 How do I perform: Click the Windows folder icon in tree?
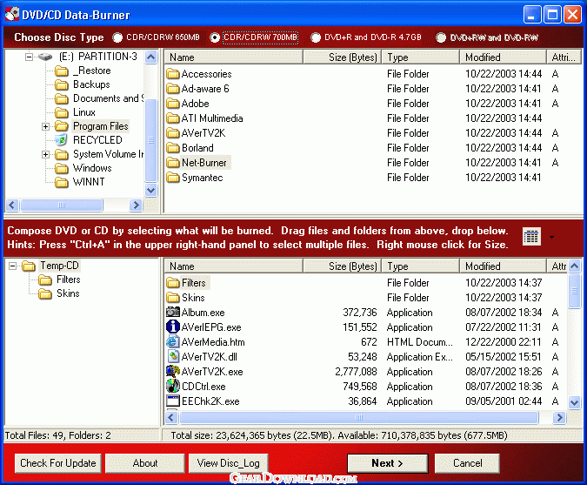coord(62,168)
